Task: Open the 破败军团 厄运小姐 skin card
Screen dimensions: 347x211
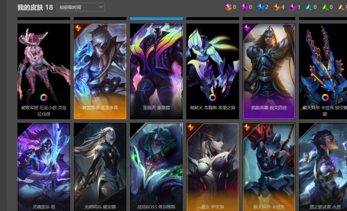Action: click(x=44, y=72)
